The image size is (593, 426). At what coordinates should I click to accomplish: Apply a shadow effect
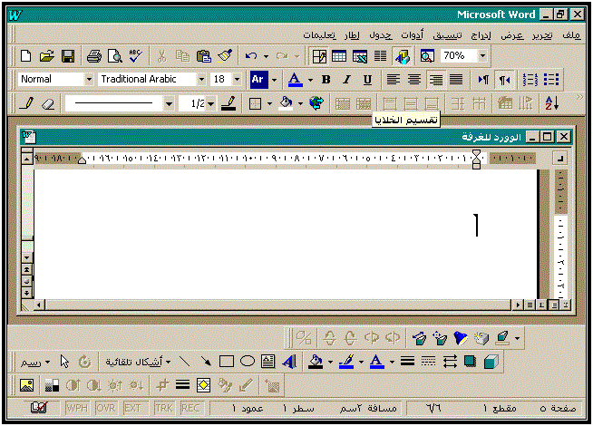(x=470, y=362)
